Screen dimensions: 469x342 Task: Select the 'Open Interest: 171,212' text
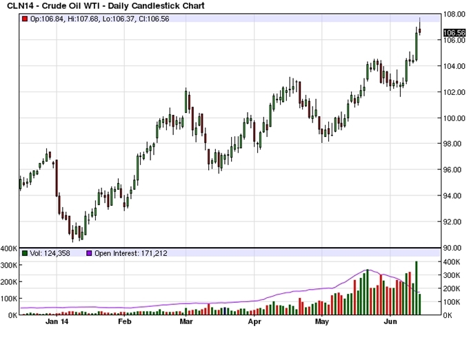click(131, 253)
